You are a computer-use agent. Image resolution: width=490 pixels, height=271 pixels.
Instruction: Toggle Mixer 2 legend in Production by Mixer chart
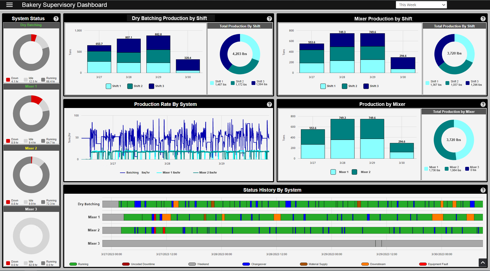(361, 172)
